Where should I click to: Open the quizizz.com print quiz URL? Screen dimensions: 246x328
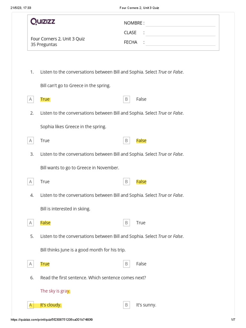[52, 320]
